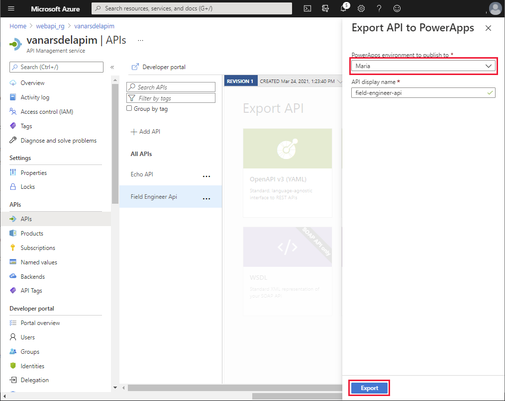
Task: Open portal settings gear
Action: (x=361, y=8)
